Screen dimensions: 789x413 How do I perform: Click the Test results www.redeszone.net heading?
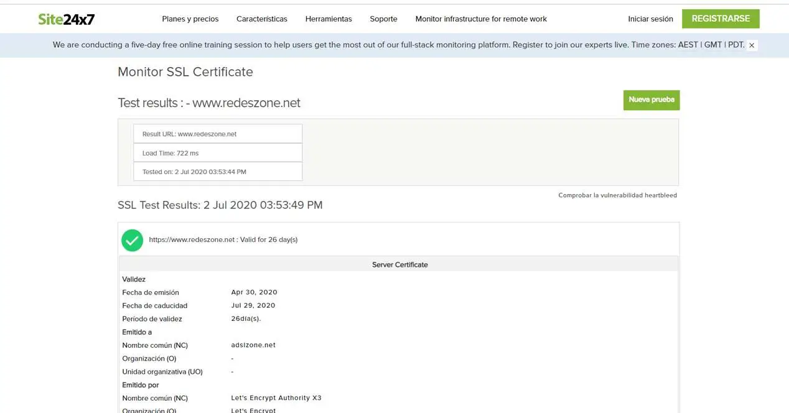[209, 103]
